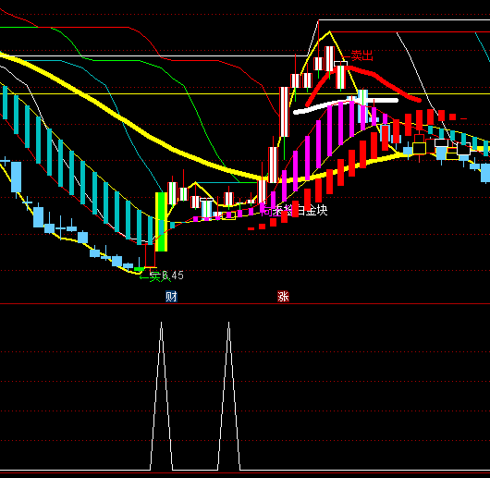Click the 6.45 price annotation
The height and width of the screenshot is (478, 490).
pos(173,276)
